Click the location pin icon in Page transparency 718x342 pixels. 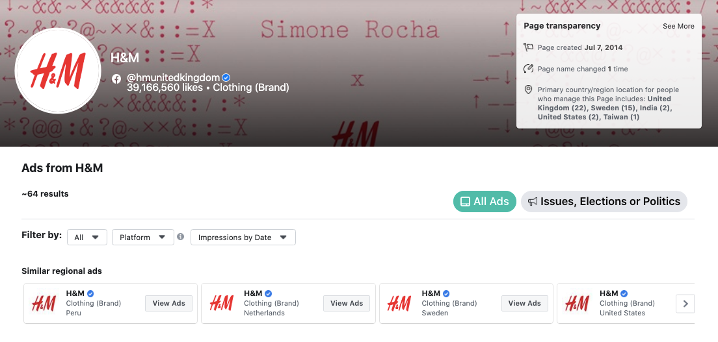pos(528,90)
